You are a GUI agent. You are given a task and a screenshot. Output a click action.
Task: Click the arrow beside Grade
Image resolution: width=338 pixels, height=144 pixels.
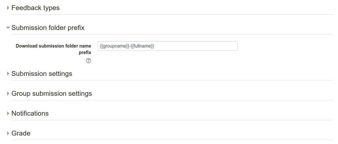click(8, 133)
